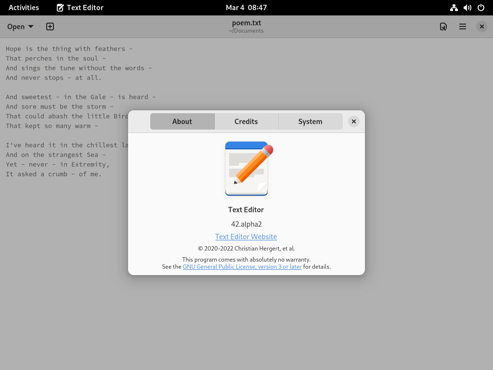Click the power icon in top bar
Viewport: 493px width, 370px height.
tap(481, 8)
